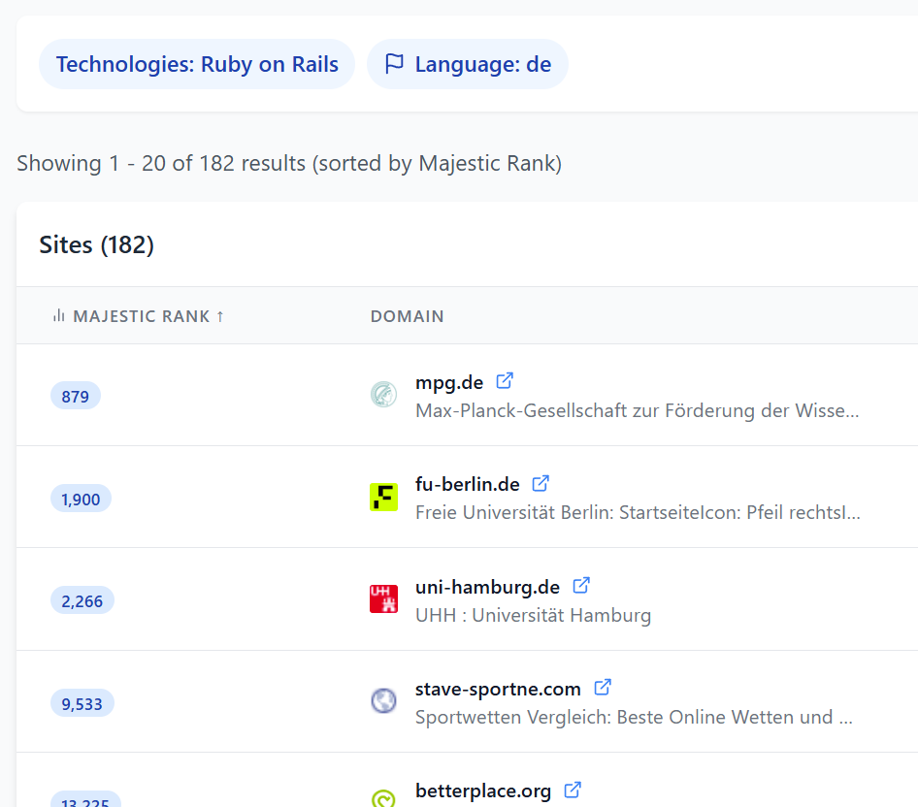Click external link icon next to betterplace.org
The image size is (918, 807).
[x=573, y=790]
